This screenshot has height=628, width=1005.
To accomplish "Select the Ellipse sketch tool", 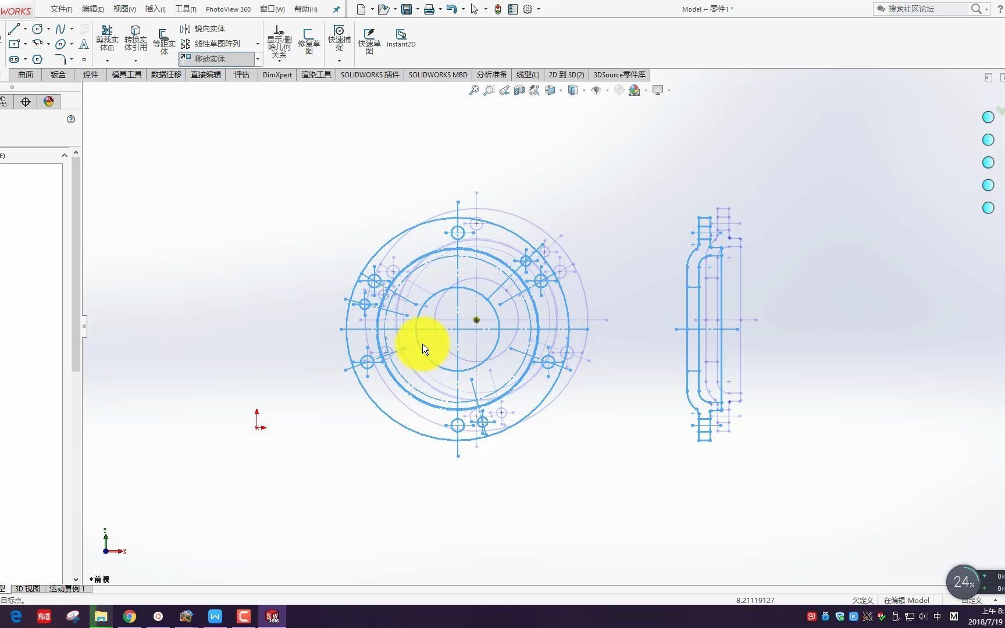I will click(x=60, y=44).
